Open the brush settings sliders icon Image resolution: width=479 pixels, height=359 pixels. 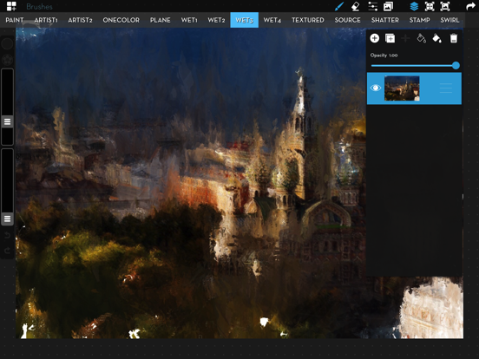click(372, 6)
